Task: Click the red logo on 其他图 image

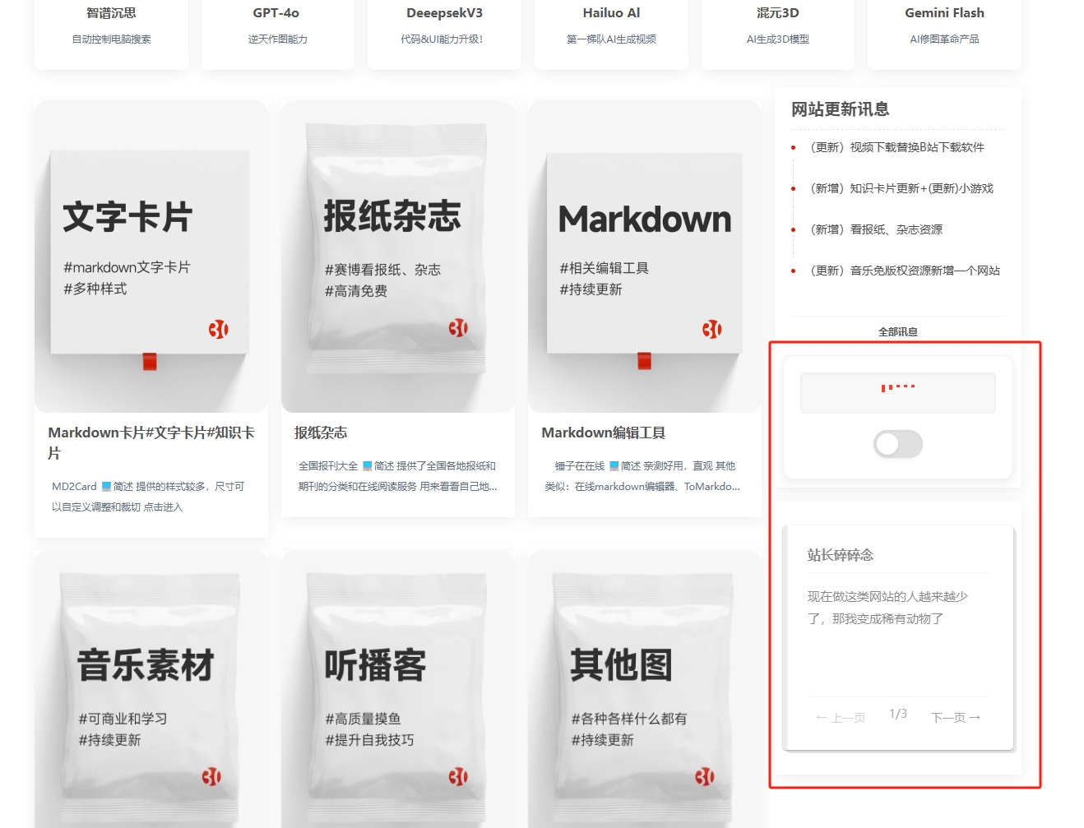Action: [x=705, y=777]
